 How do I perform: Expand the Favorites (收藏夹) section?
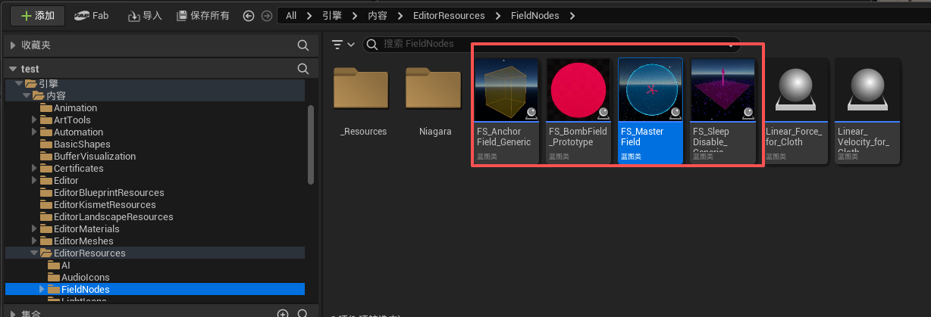(13, 45)
